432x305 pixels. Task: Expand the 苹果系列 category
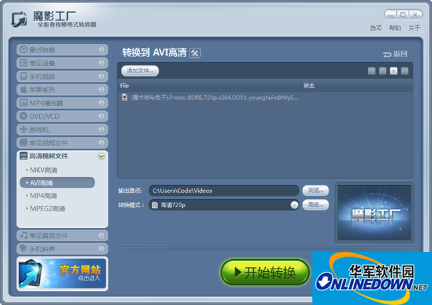click(62, 90)
